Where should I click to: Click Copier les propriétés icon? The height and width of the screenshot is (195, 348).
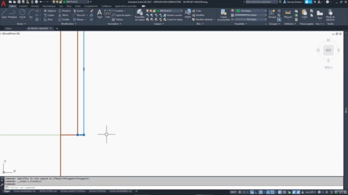point(223,15)
